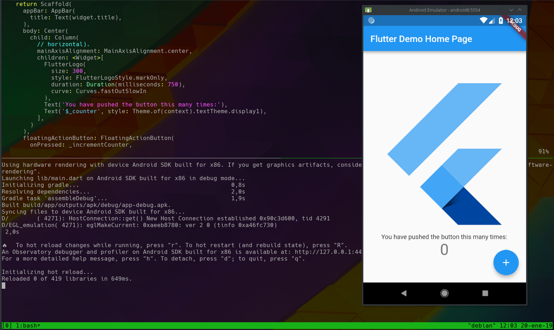
Task: Click the circular notification icon in status bar
Action: (x=371, y=20)
